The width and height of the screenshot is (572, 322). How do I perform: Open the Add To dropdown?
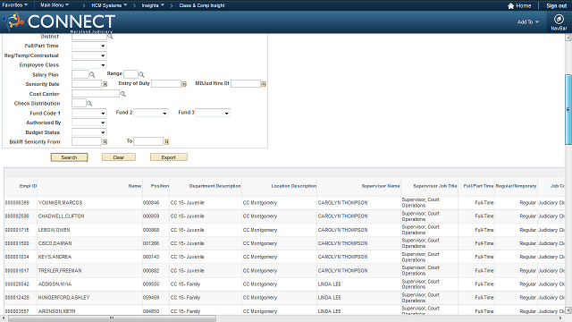tap(528, 21)
